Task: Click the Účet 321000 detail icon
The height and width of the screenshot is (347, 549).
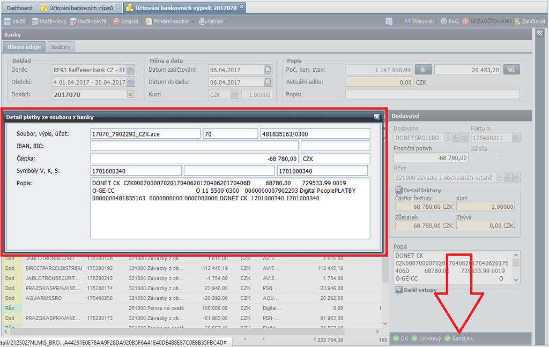Action: tap(500, 177)
